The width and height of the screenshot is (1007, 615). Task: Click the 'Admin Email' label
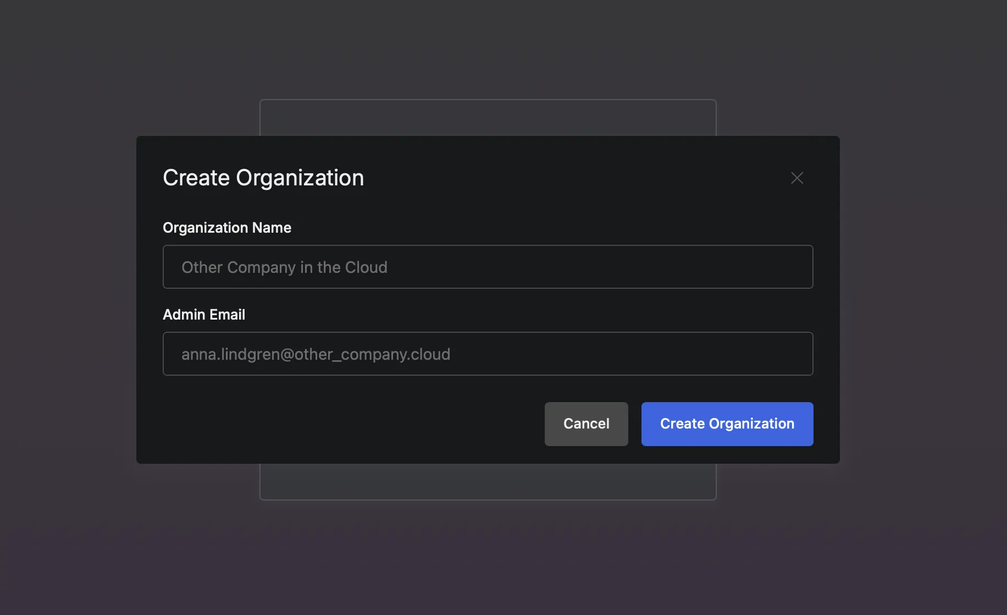click(204, 314)
